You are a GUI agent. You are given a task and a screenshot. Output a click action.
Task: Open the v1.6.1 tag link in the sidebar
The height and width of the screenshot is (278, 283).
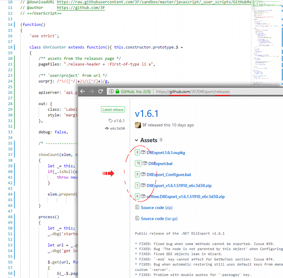point(119,121)
